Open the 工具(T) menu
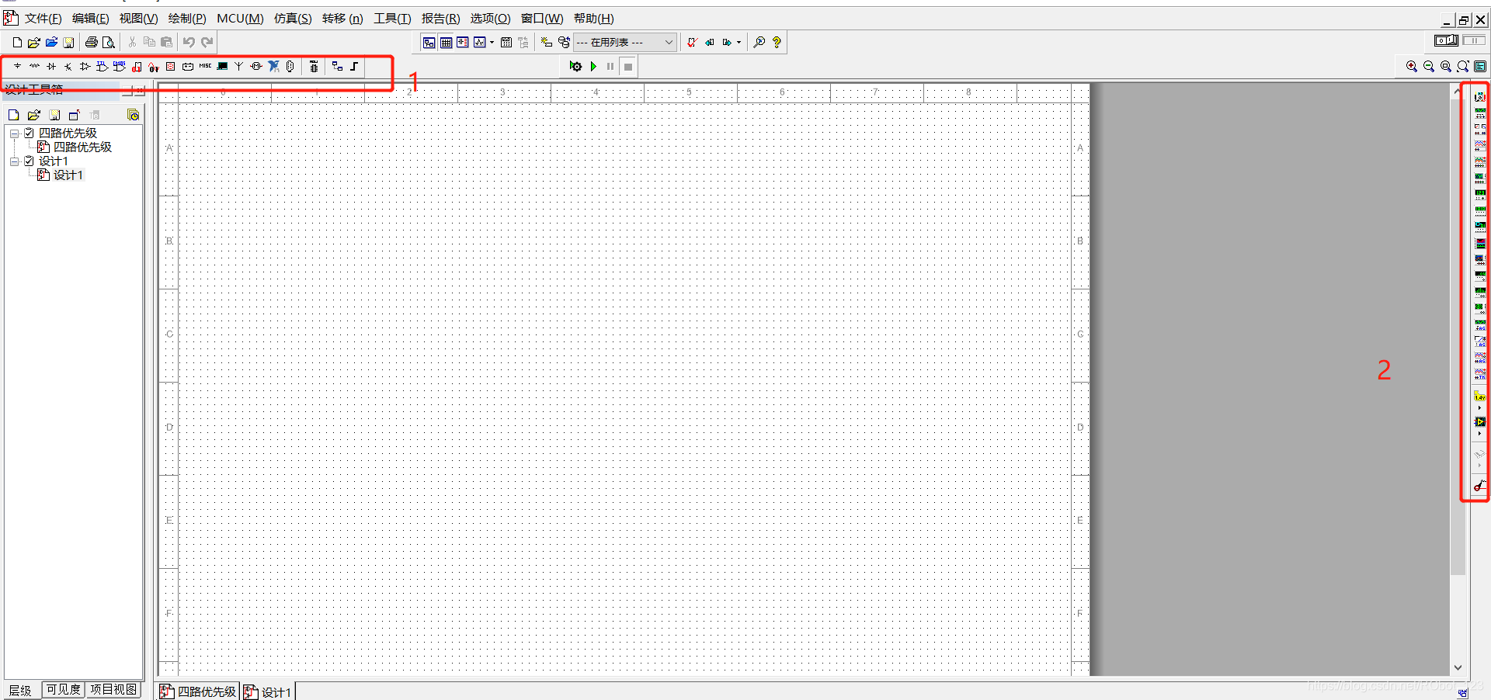The width and height of the screenshot is (1491, 700). 392,19
